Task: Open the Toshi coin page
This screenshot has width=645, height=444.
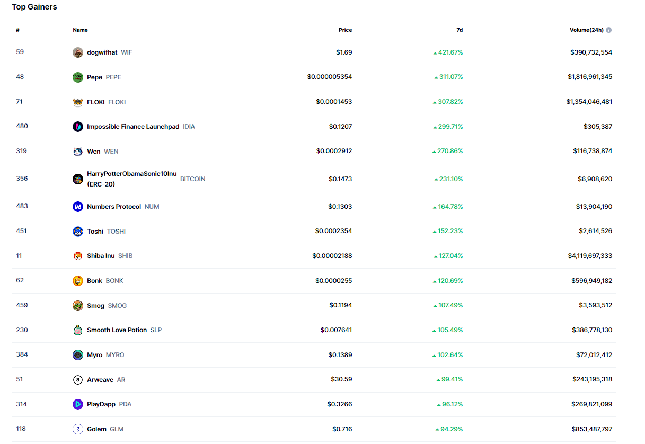Action: click(95, 232)
